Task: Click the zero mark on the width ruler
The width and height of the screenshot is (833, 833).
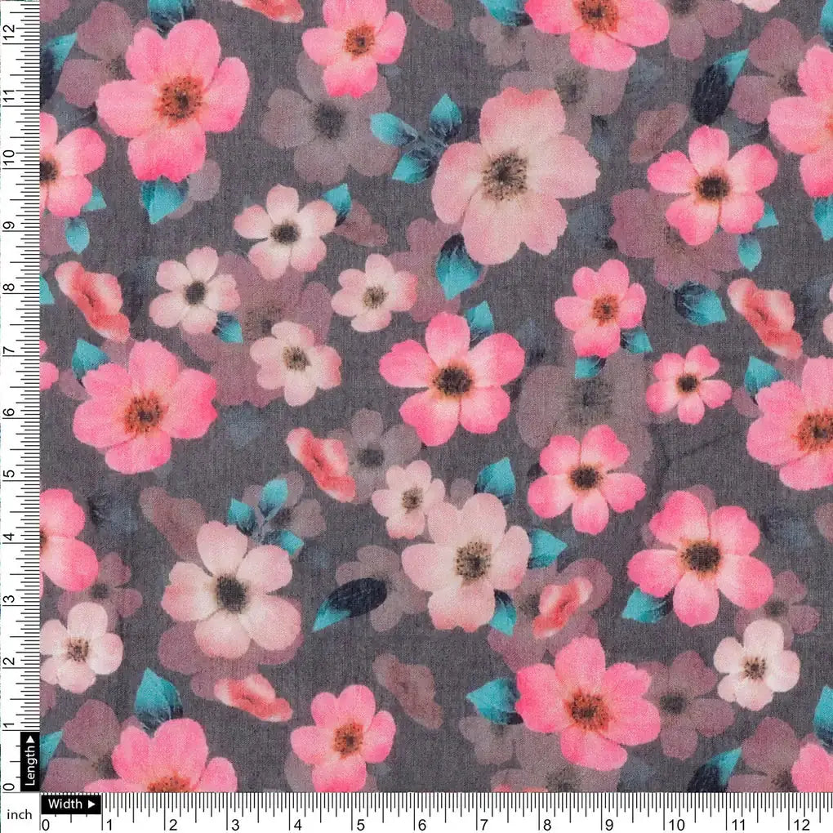Action: click(46, 823)
